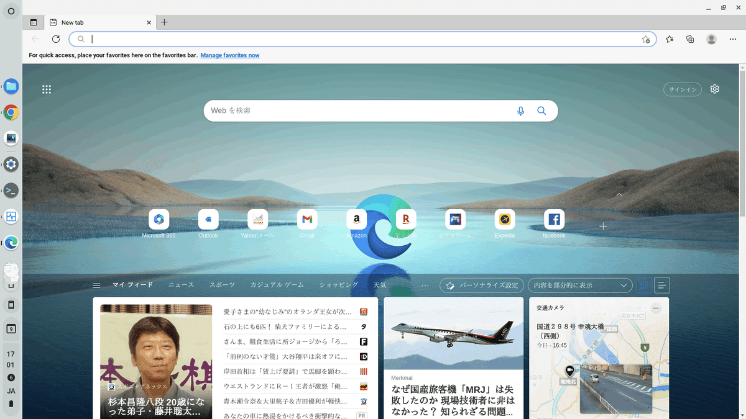Open Settings gear in the dock
The width and height of the screenshot is (746, 419).
coord(11,164)
